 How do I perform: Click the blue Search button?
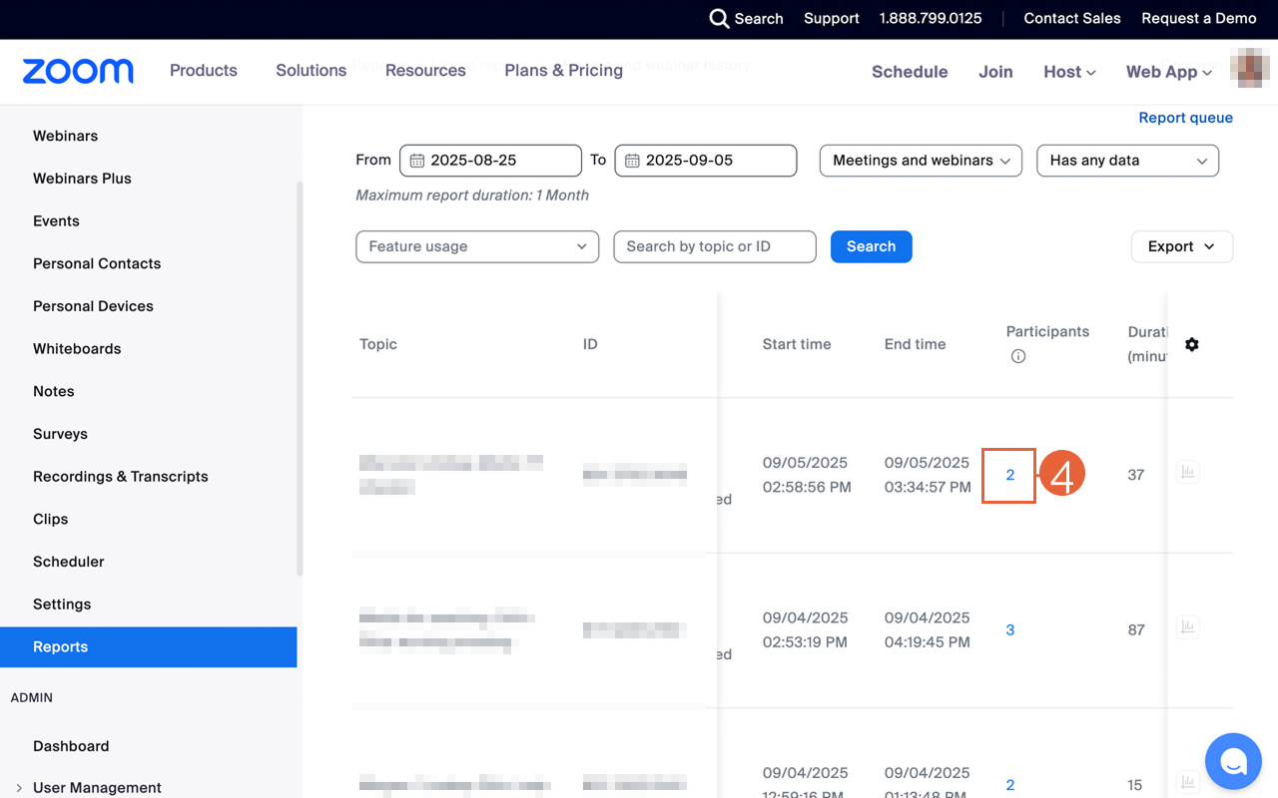point(871,246)
